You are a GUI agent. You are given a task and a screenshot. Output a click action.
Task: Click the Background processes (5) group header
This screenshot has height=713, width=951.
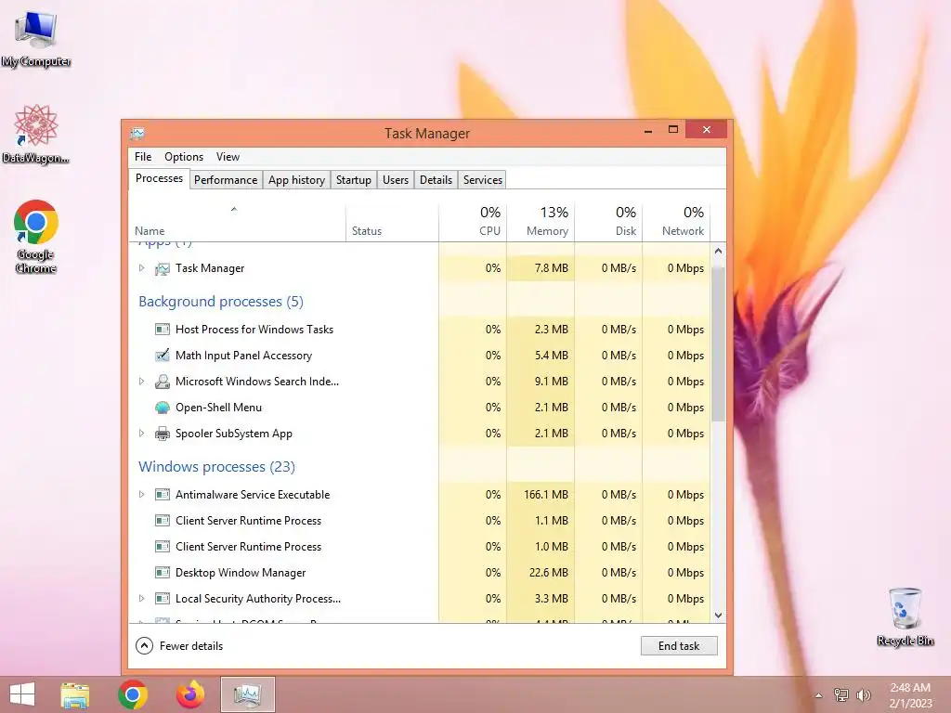(221, 302)
